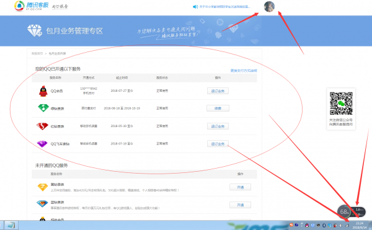Open the Tencent Customer Service logo

[x=32, y=6]
